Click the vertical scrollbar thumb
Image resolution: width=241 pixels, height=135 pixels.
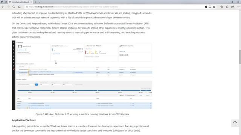pyautogui.click(x=240, y=57)
